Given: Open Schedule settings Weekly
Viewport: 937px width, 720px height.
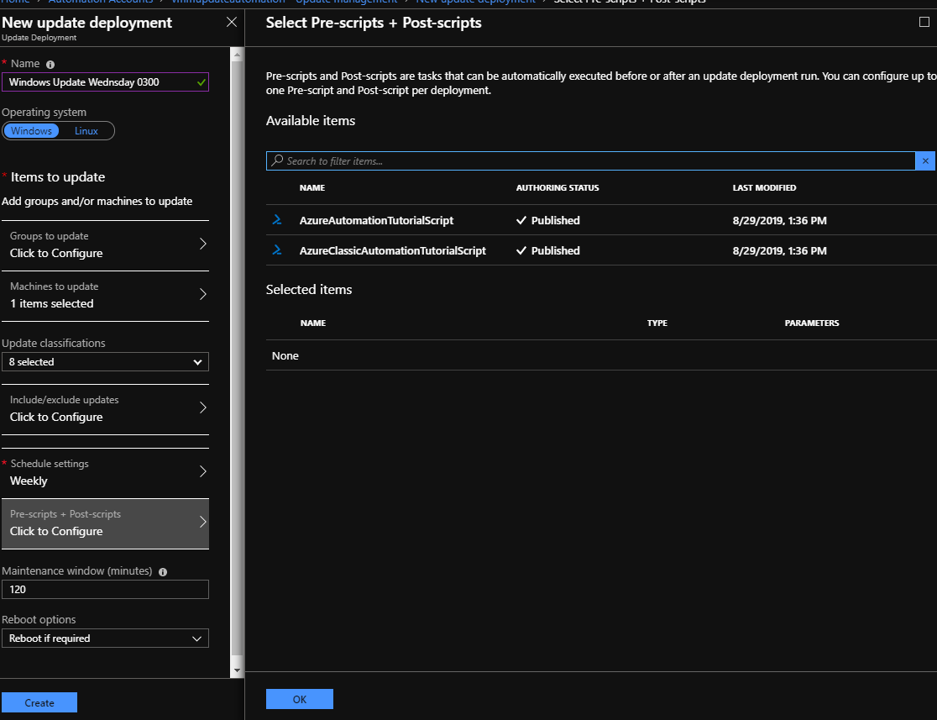Looking at the screenshot, I should click(105, 472).
